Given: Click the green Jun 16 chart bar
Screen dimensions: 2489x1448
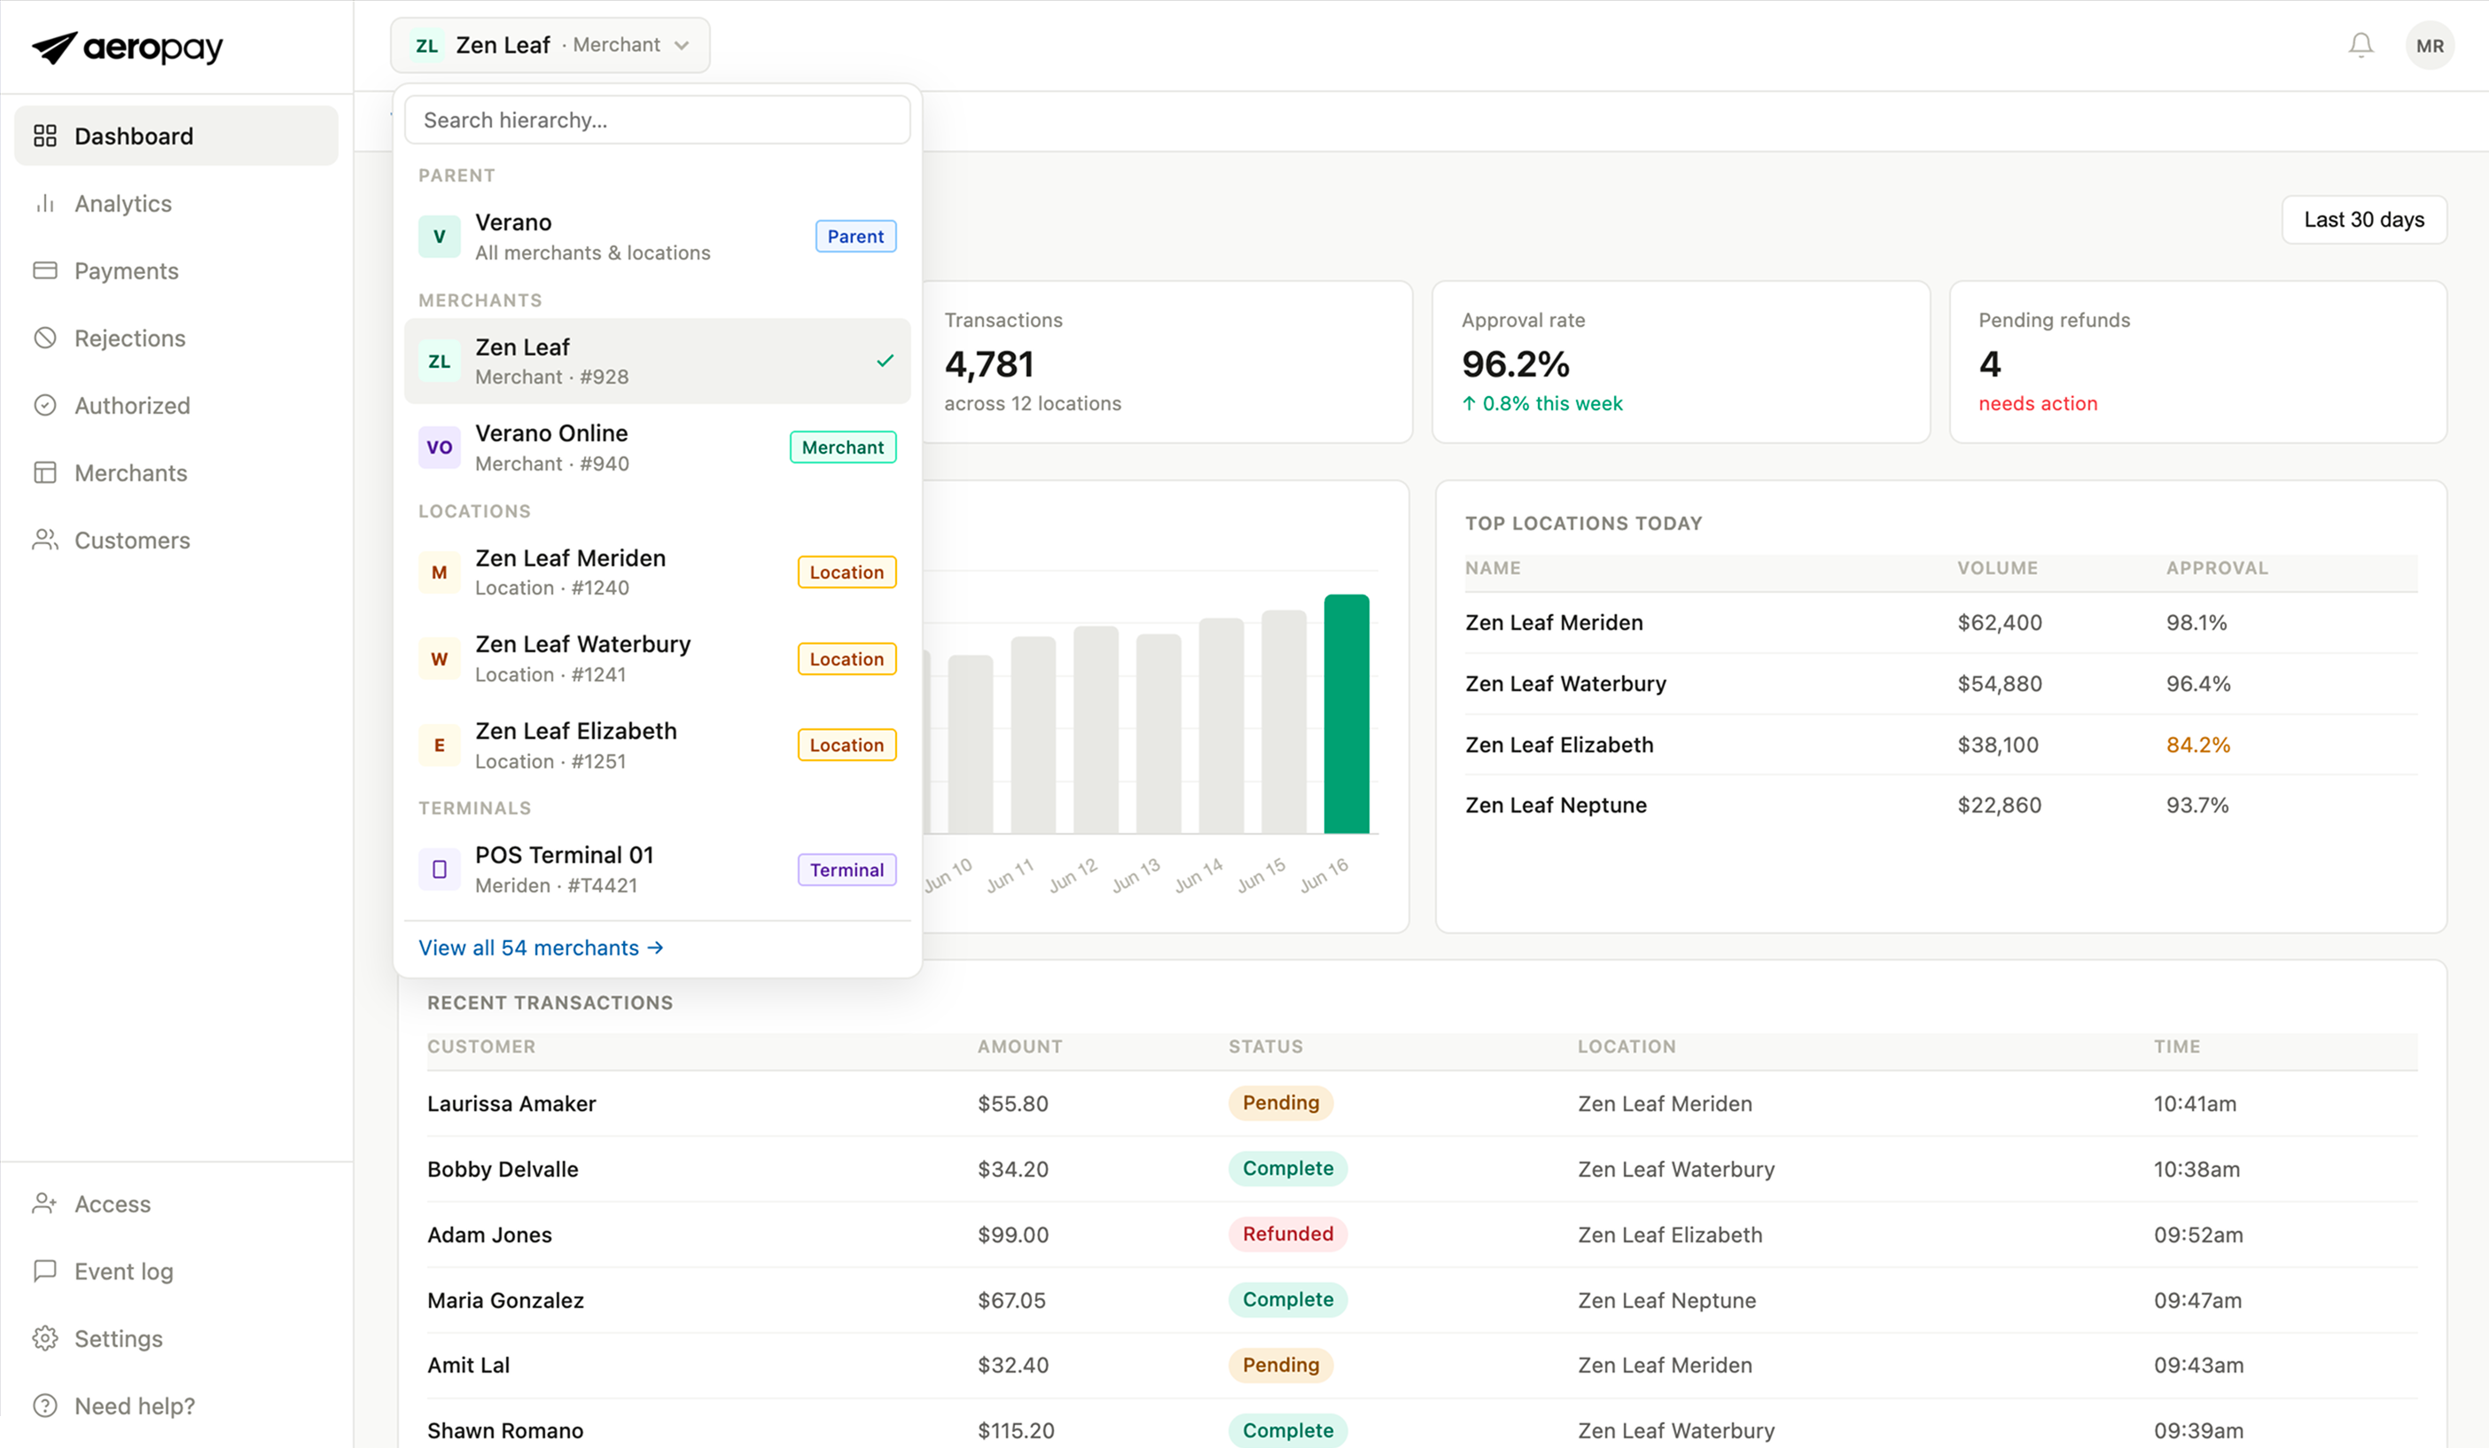Looking at the screenshot, I should coord(1346,714).
